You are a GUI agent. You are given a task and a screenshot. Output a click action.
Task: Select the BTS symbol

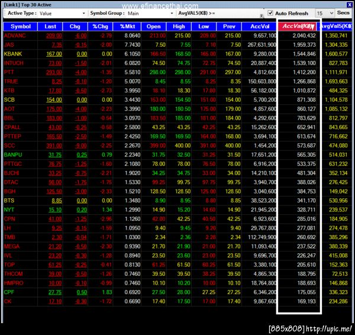(9, 201)
